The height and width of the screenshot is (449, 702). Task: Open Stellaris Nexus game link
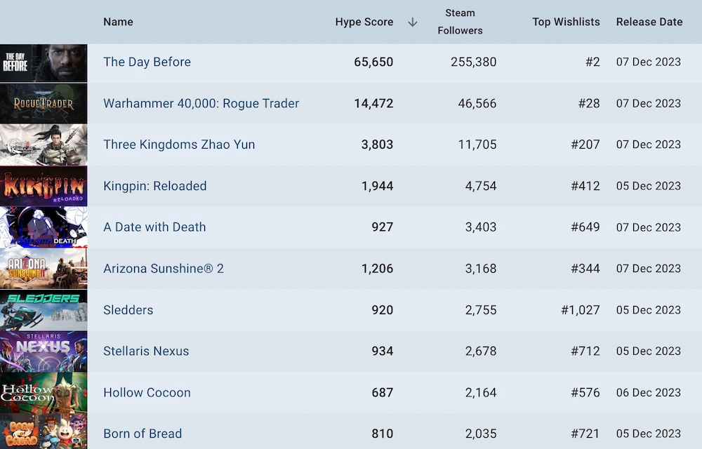pos(146,351)
